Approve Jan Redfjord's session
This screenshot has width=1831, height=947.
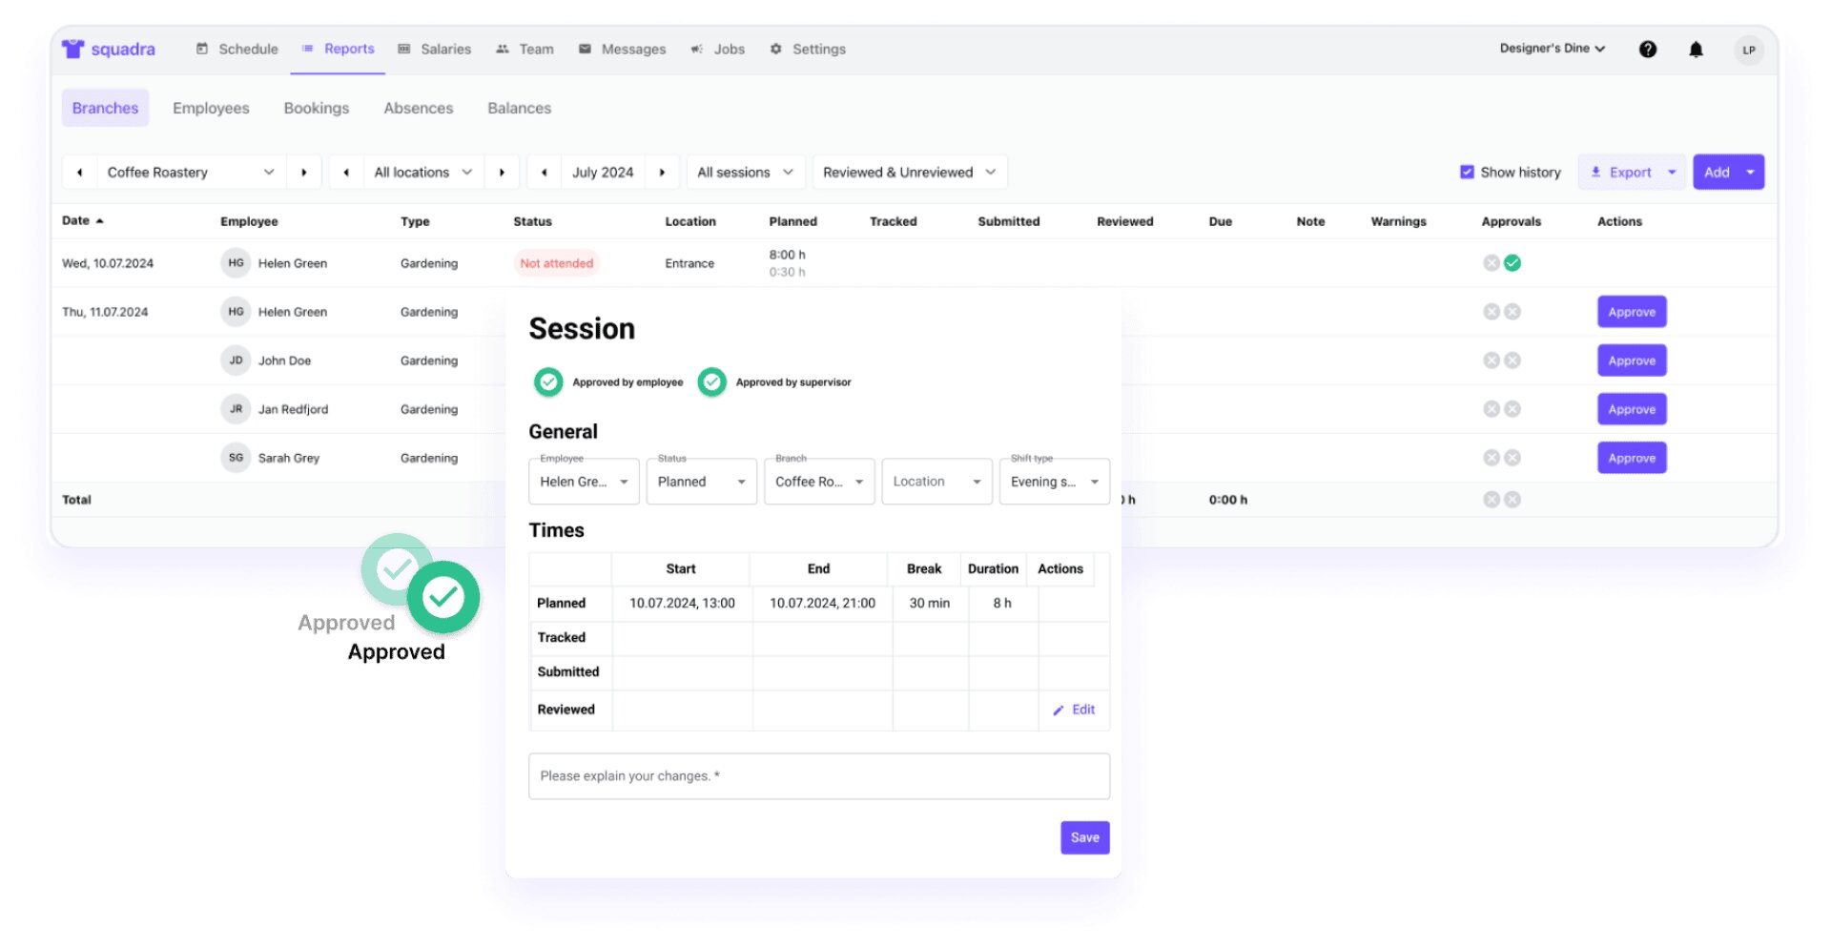coord(1632,409)
